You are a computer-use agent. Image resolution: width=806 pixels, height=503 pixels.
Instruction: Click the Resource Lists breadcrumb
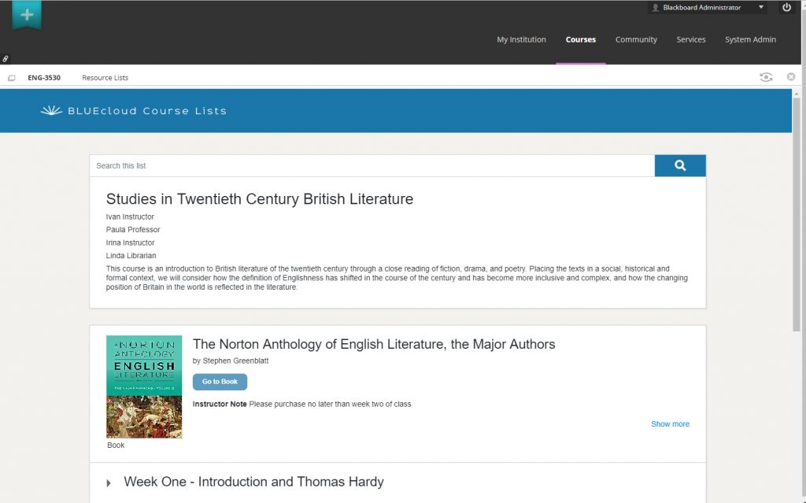click(105, 78)
